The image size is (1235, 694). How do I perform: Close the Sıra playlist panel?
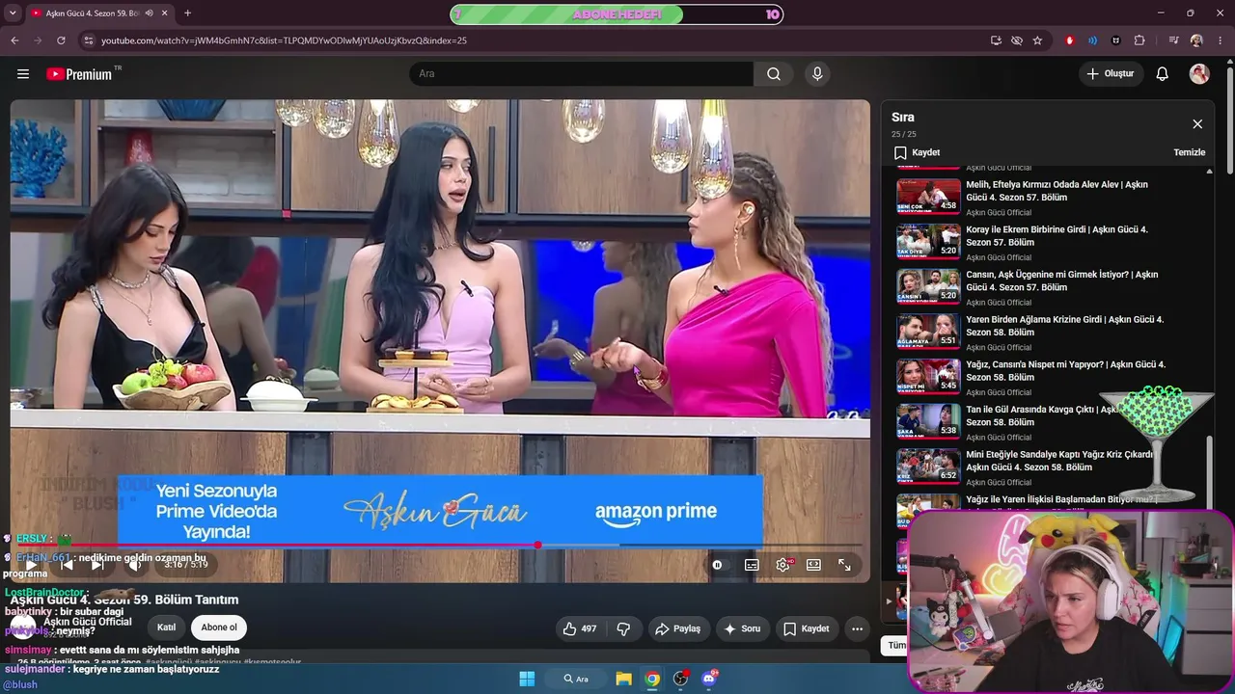click(1197, 124)
